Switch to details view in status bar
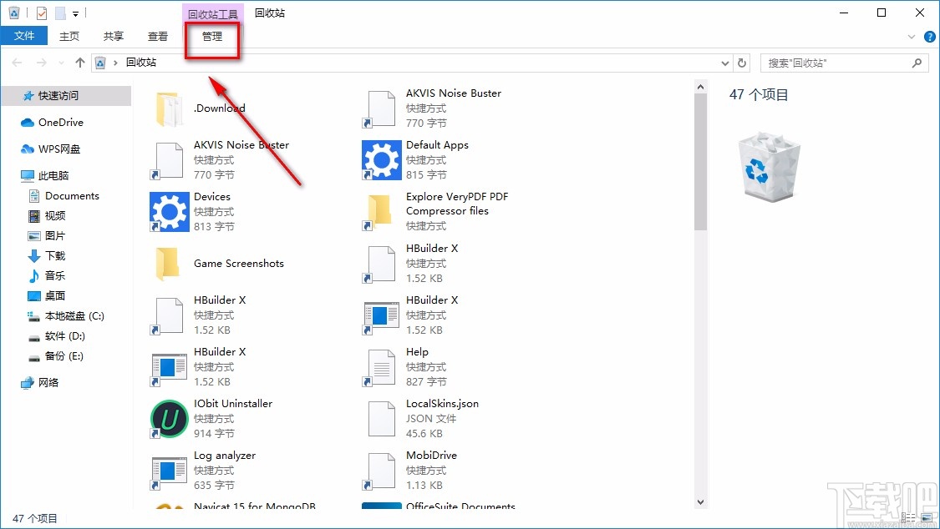 [908, 518]
